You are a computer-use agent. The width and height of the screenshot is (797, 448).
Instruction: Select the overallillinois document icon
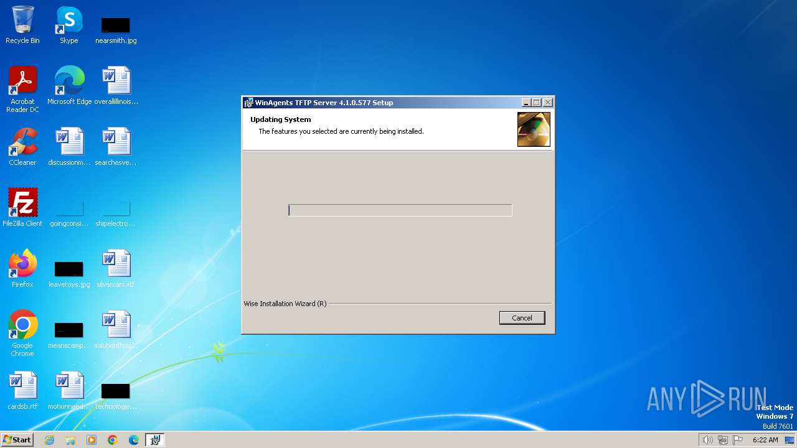click(x=116, y=86)
